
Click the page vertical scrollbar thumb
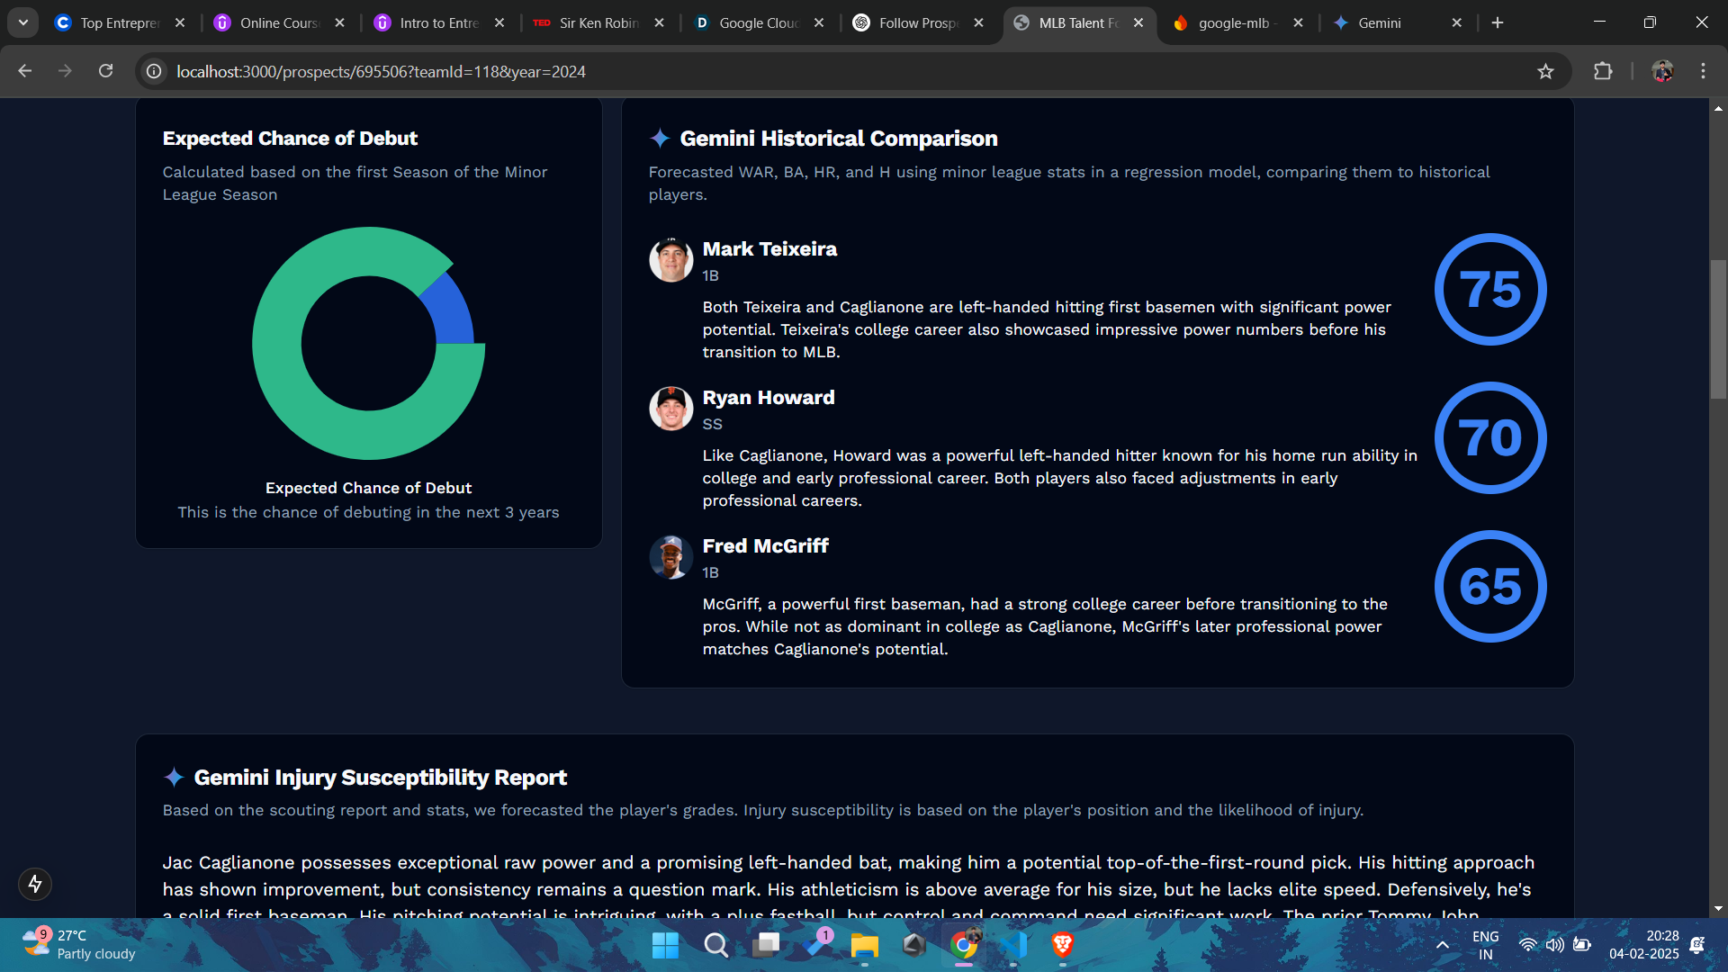(x=1718, y=328)
